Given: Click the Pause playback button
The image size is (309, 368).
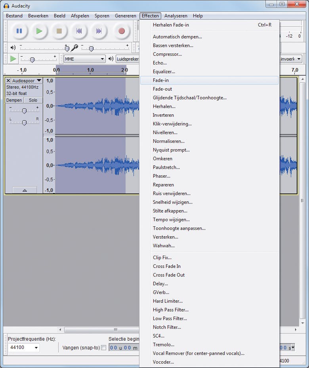Looking at the screenshot, I should (x=19, y=31).
